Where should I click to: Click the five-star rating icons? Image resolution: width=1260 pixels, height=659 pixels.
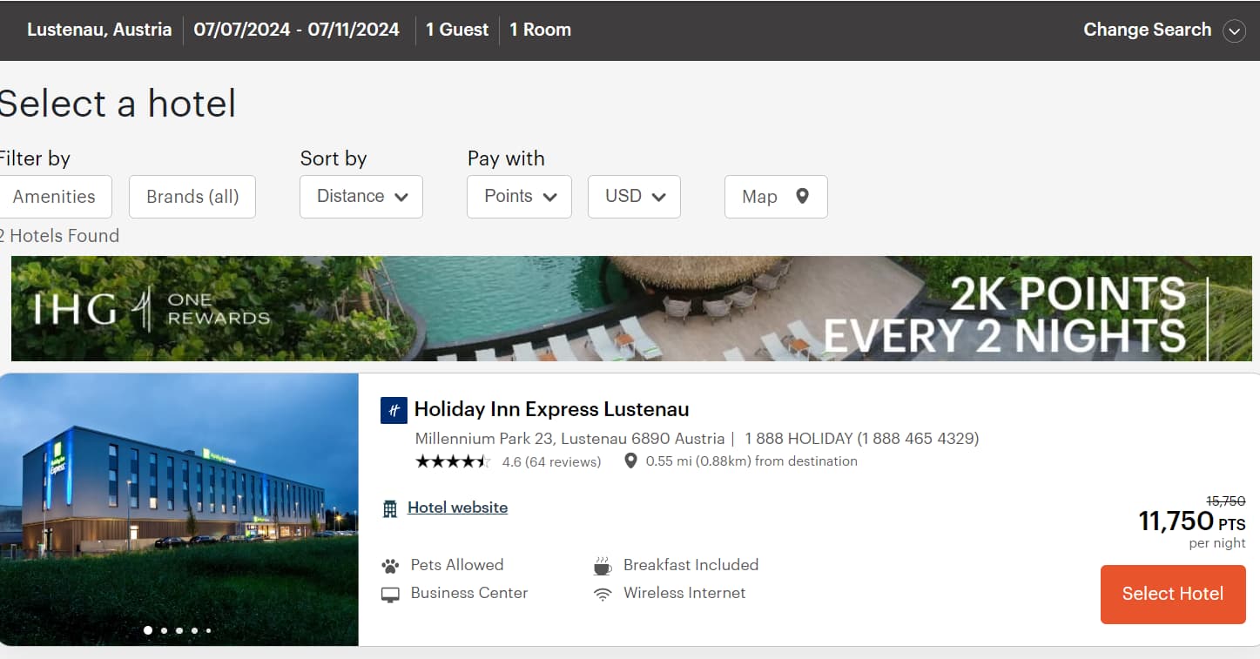pos(453,461)
